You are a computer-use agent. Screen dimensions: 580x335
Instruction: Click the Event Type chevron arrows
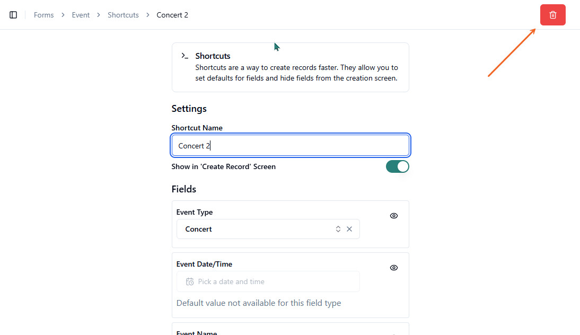coord(338,229)
